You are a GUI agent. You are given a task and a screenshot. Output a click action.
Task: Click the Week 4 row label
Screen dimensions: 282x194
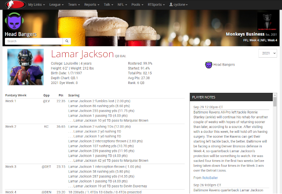(11, 192)
